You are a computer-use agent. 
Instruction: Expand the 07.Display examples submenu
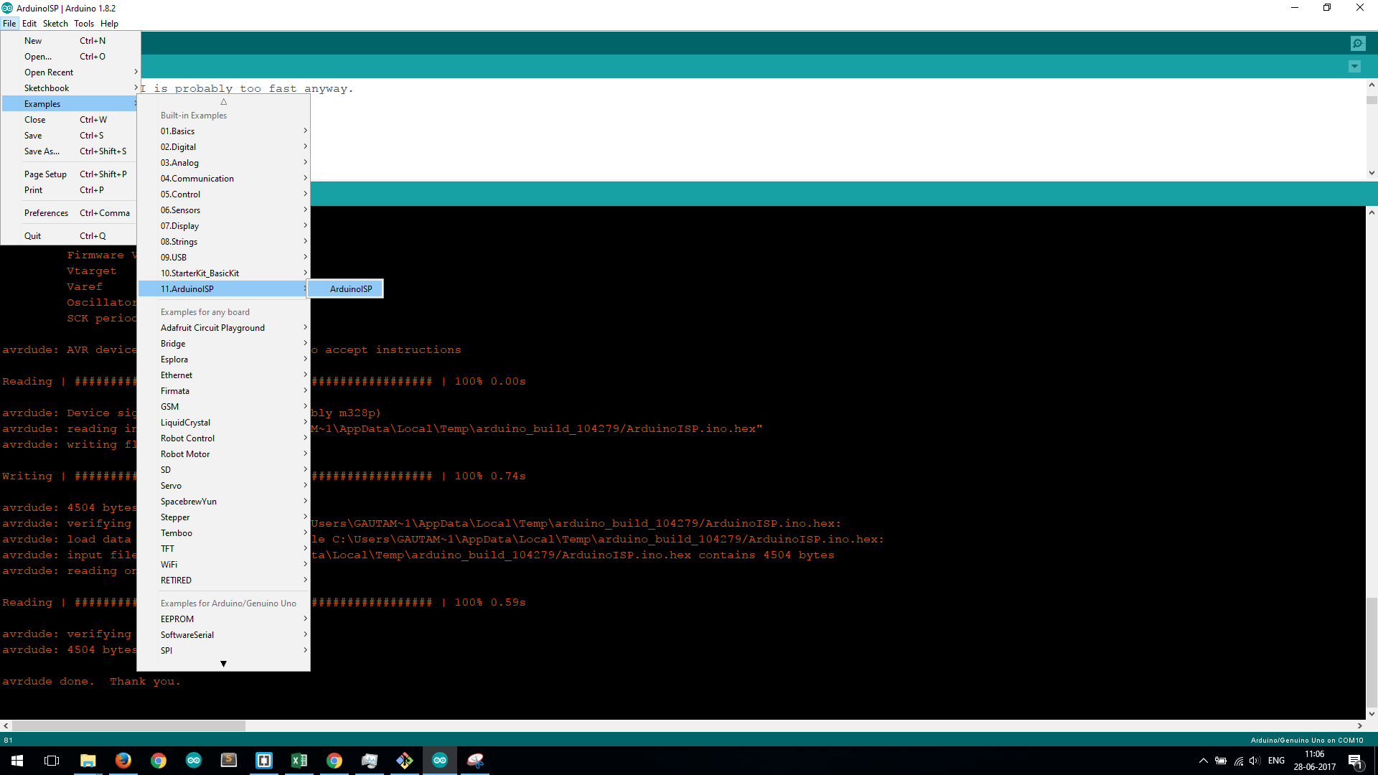224,226
